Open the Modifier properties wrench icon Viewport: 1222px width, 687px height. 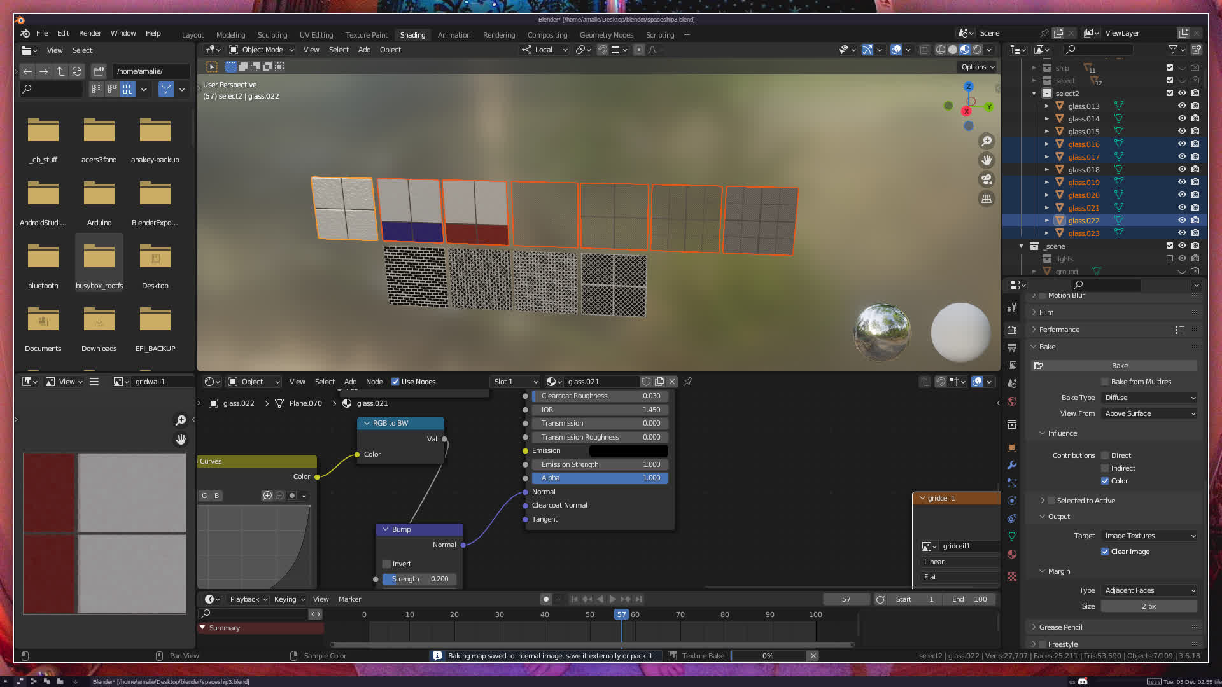pyautogui.click(x=1012, y=465)
